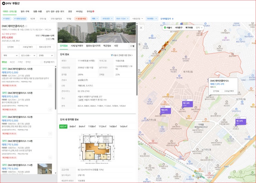Open the price range filter dropdown

point(107,19)
